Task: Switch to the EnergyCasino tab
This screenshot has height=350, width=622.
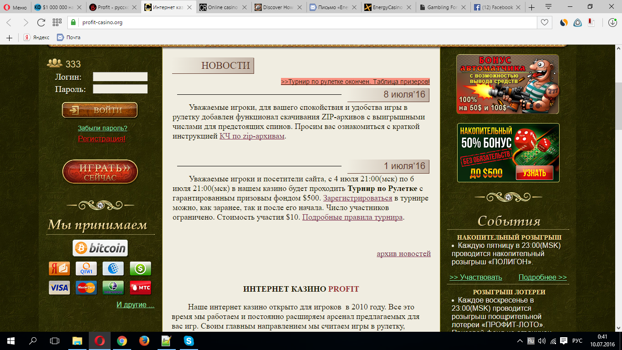Action: point(388,7)
